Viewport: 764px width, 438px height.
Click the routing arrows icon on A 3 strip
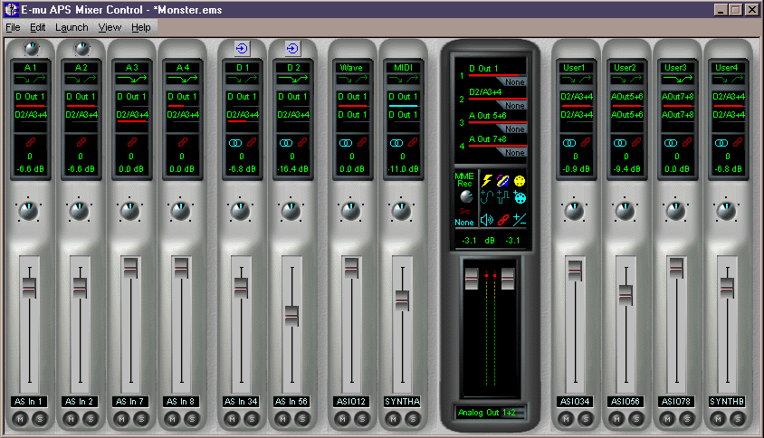[131, 79]
